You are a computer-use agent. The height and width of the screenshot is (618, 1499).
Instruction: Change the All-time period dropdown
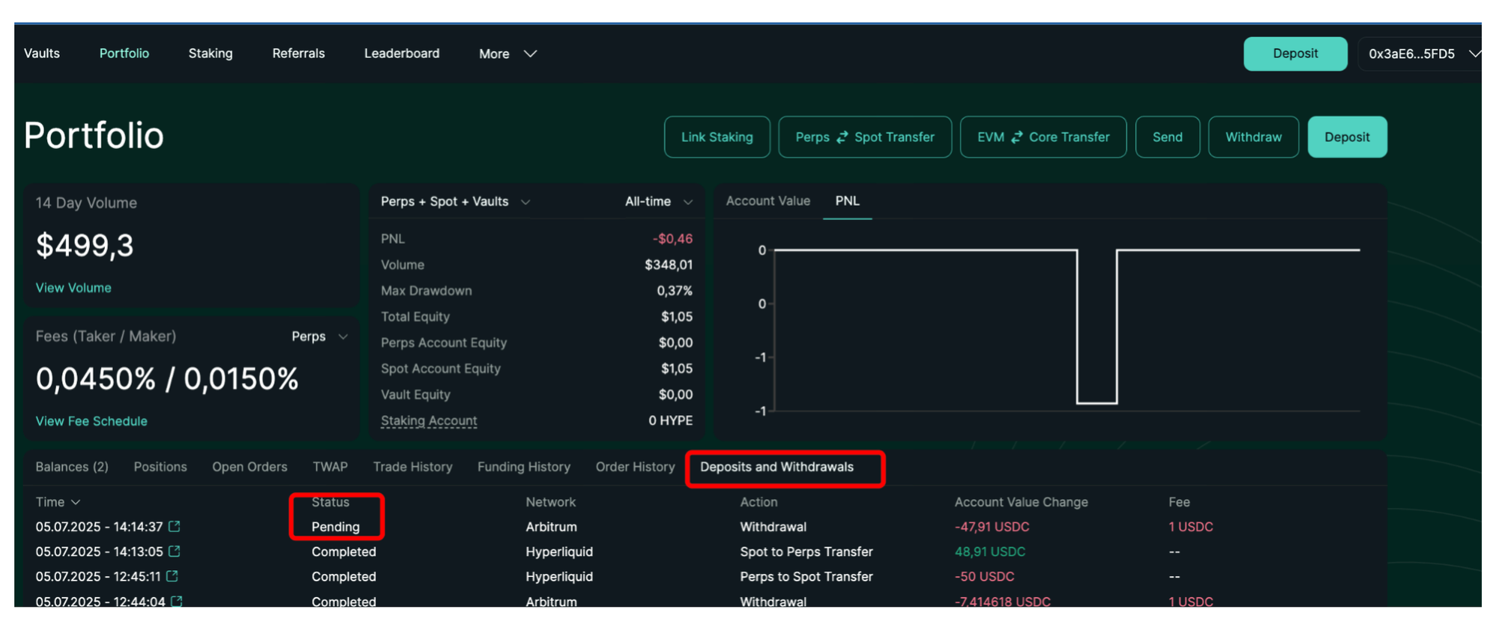click(658, 202)
